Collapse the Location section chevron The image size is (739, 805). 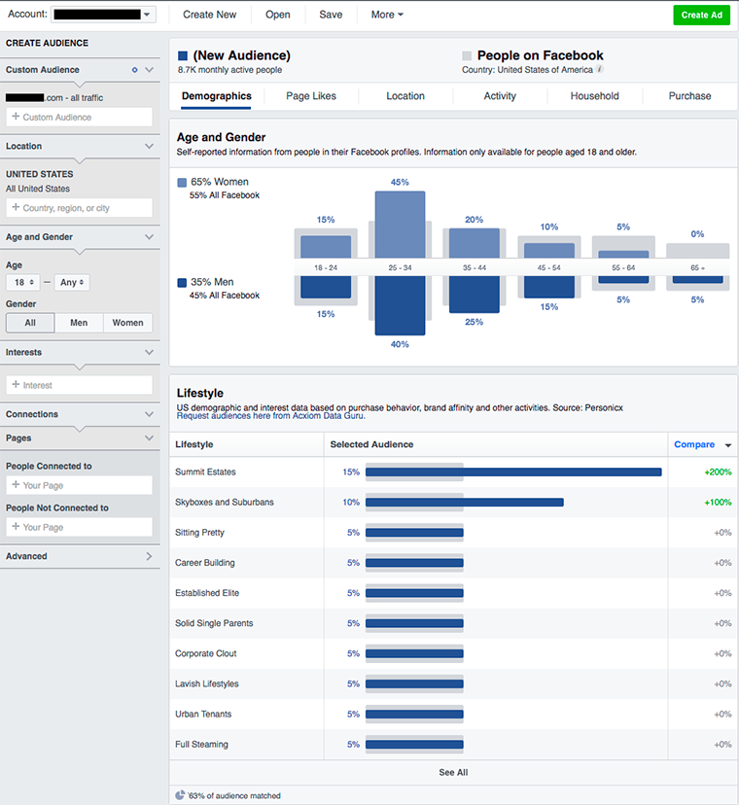coord(150,146)
